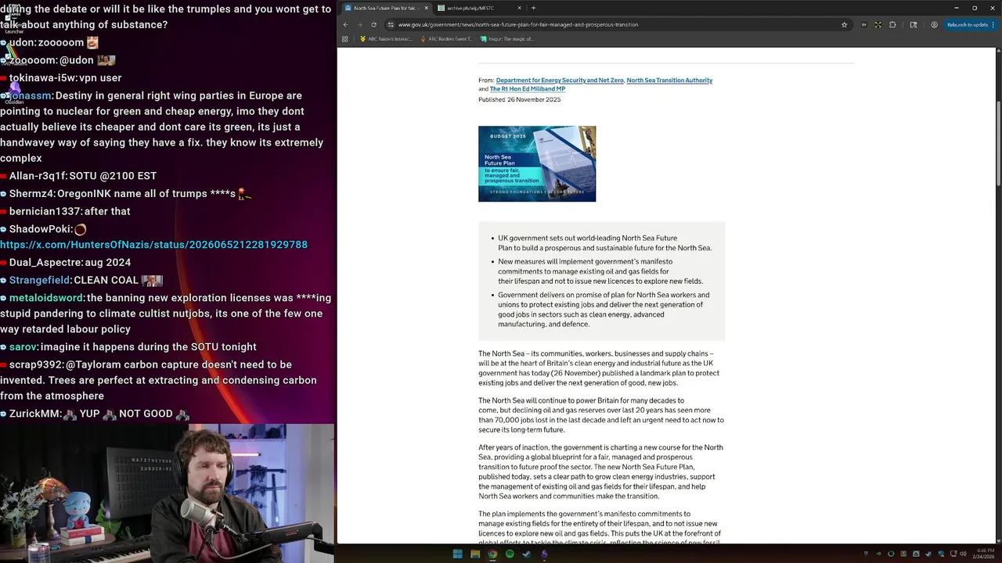Close the archive.ph tab
The width and height of the screenshot is (1002, 563).
pyautogui.click(x=519, y=8)
